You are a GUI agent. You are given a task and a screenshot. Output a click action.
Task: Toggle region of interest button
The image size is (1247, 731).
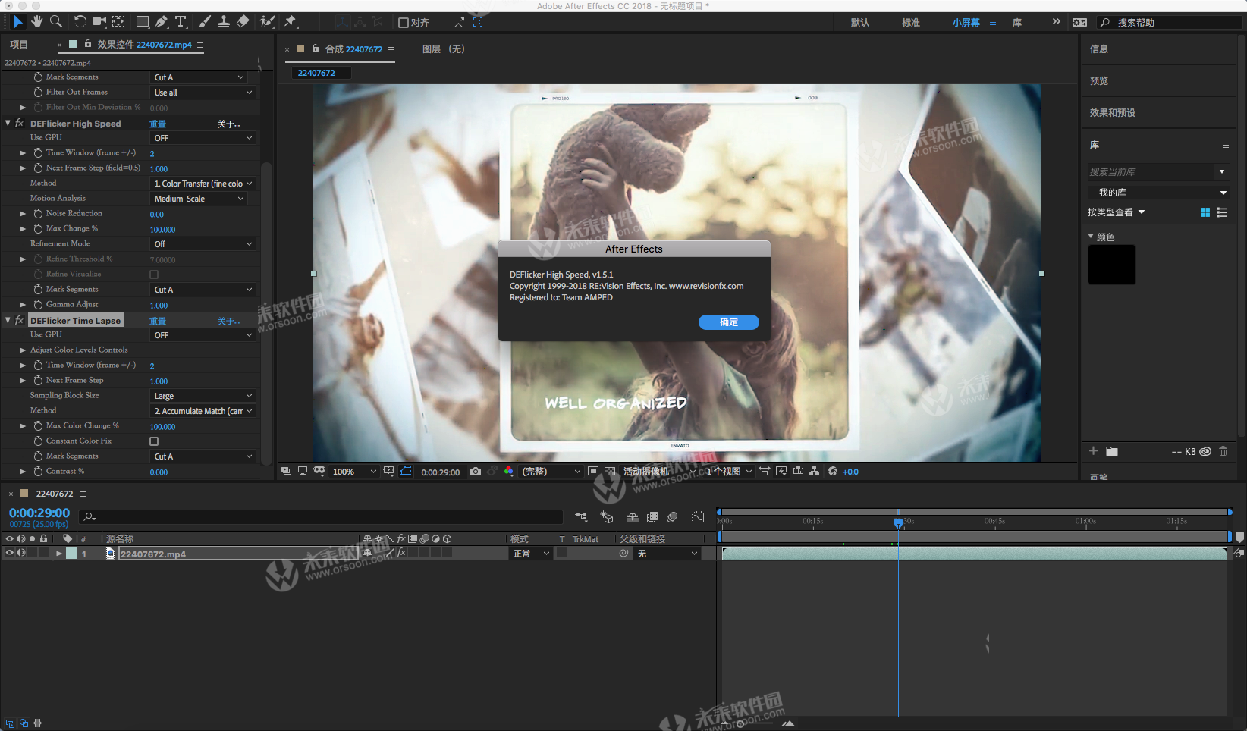593,472
